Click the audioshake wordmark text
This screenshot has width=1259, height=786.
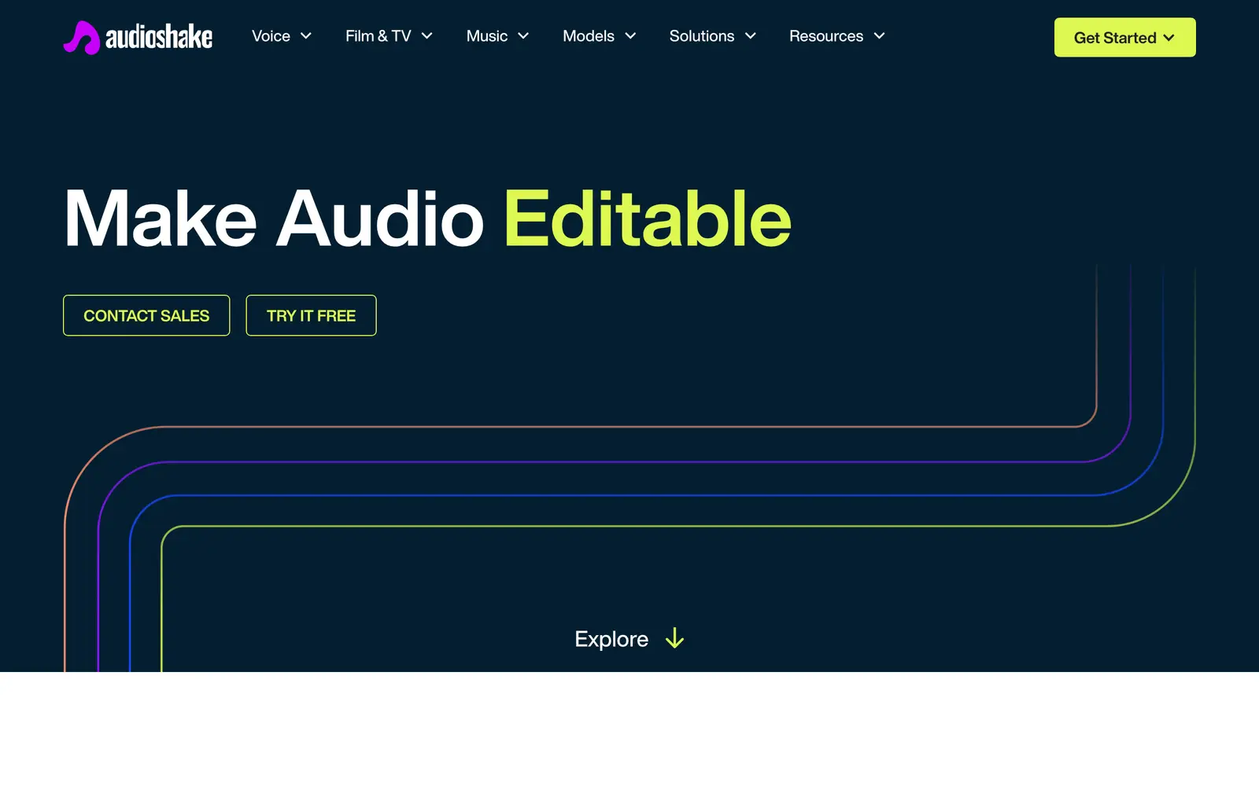click(159, 37)
